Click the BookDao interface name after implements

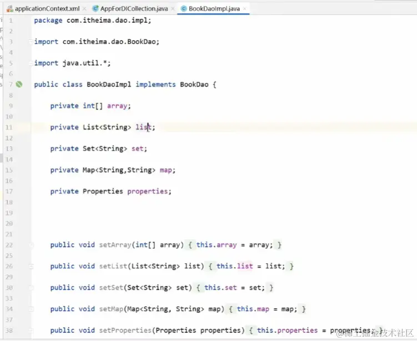coord(194,84)
